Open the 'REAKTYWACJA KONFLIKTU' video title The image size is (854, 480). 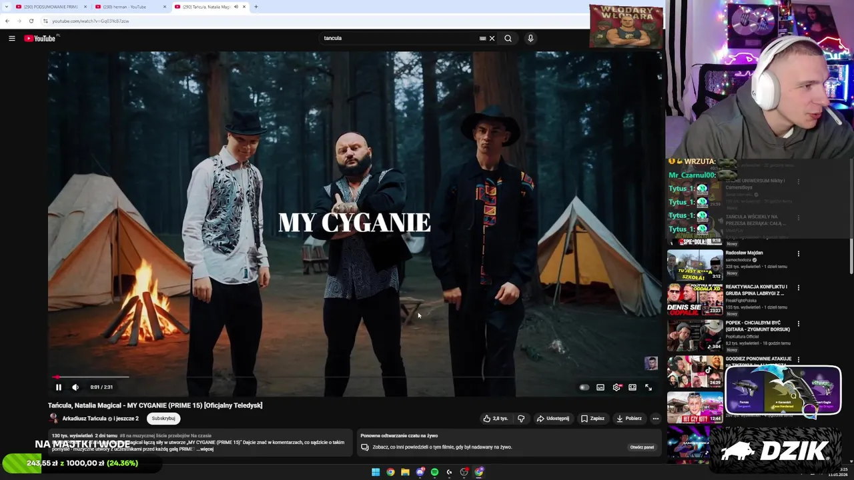[x=757, y=290]
